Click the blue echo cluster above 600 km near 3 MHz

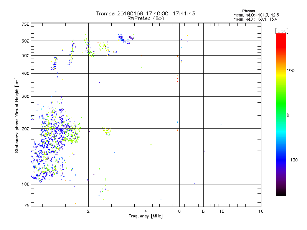point(121,38)
